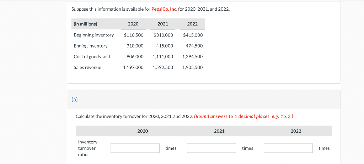Viewport: 364px width, 164px height.
Task: Click the $110,500 beginning inventory value
Action: [x=134, y=35]
